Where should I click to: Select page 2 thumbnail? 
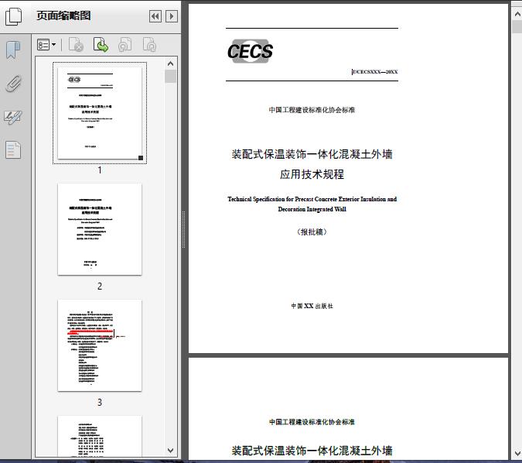(x=100, y=229)
